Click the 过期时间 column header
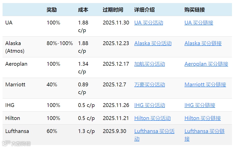The image size is (234, 148). (x=113, y=10)
